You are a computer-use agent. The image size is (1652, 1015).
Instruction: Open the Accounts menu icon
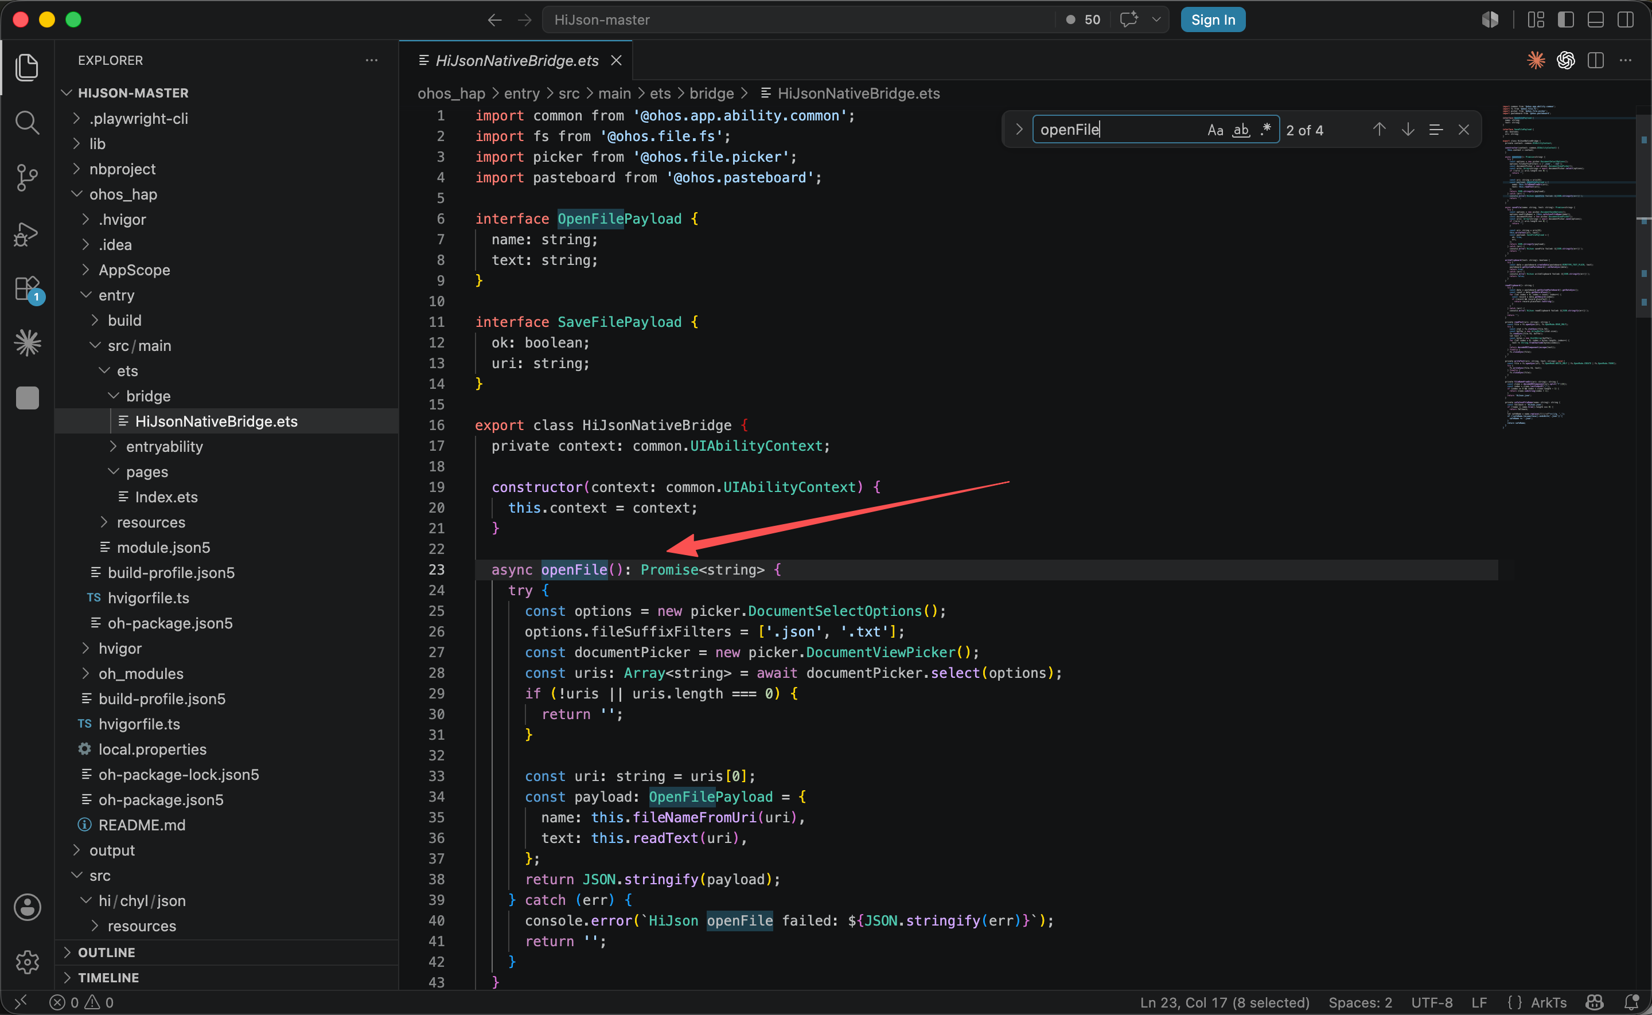(x=27, y=908)
